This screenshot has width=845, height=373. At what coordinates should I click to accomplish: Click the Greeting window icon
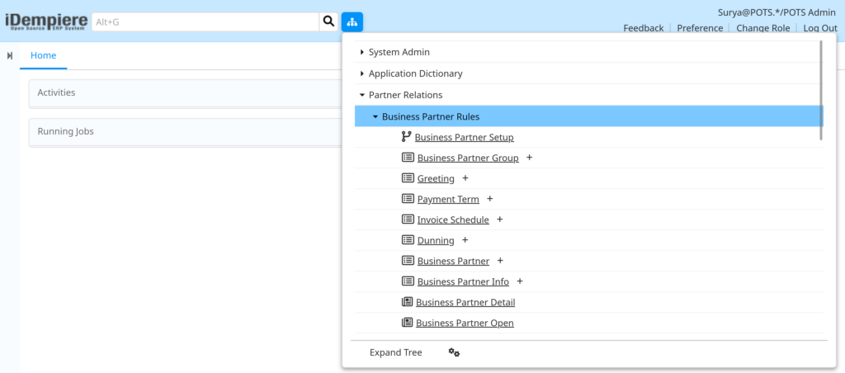(x=408, y=178)
